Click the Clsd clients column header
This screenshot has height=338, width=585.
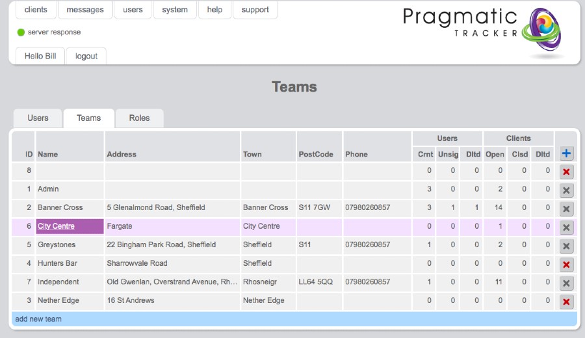(519, 154)
